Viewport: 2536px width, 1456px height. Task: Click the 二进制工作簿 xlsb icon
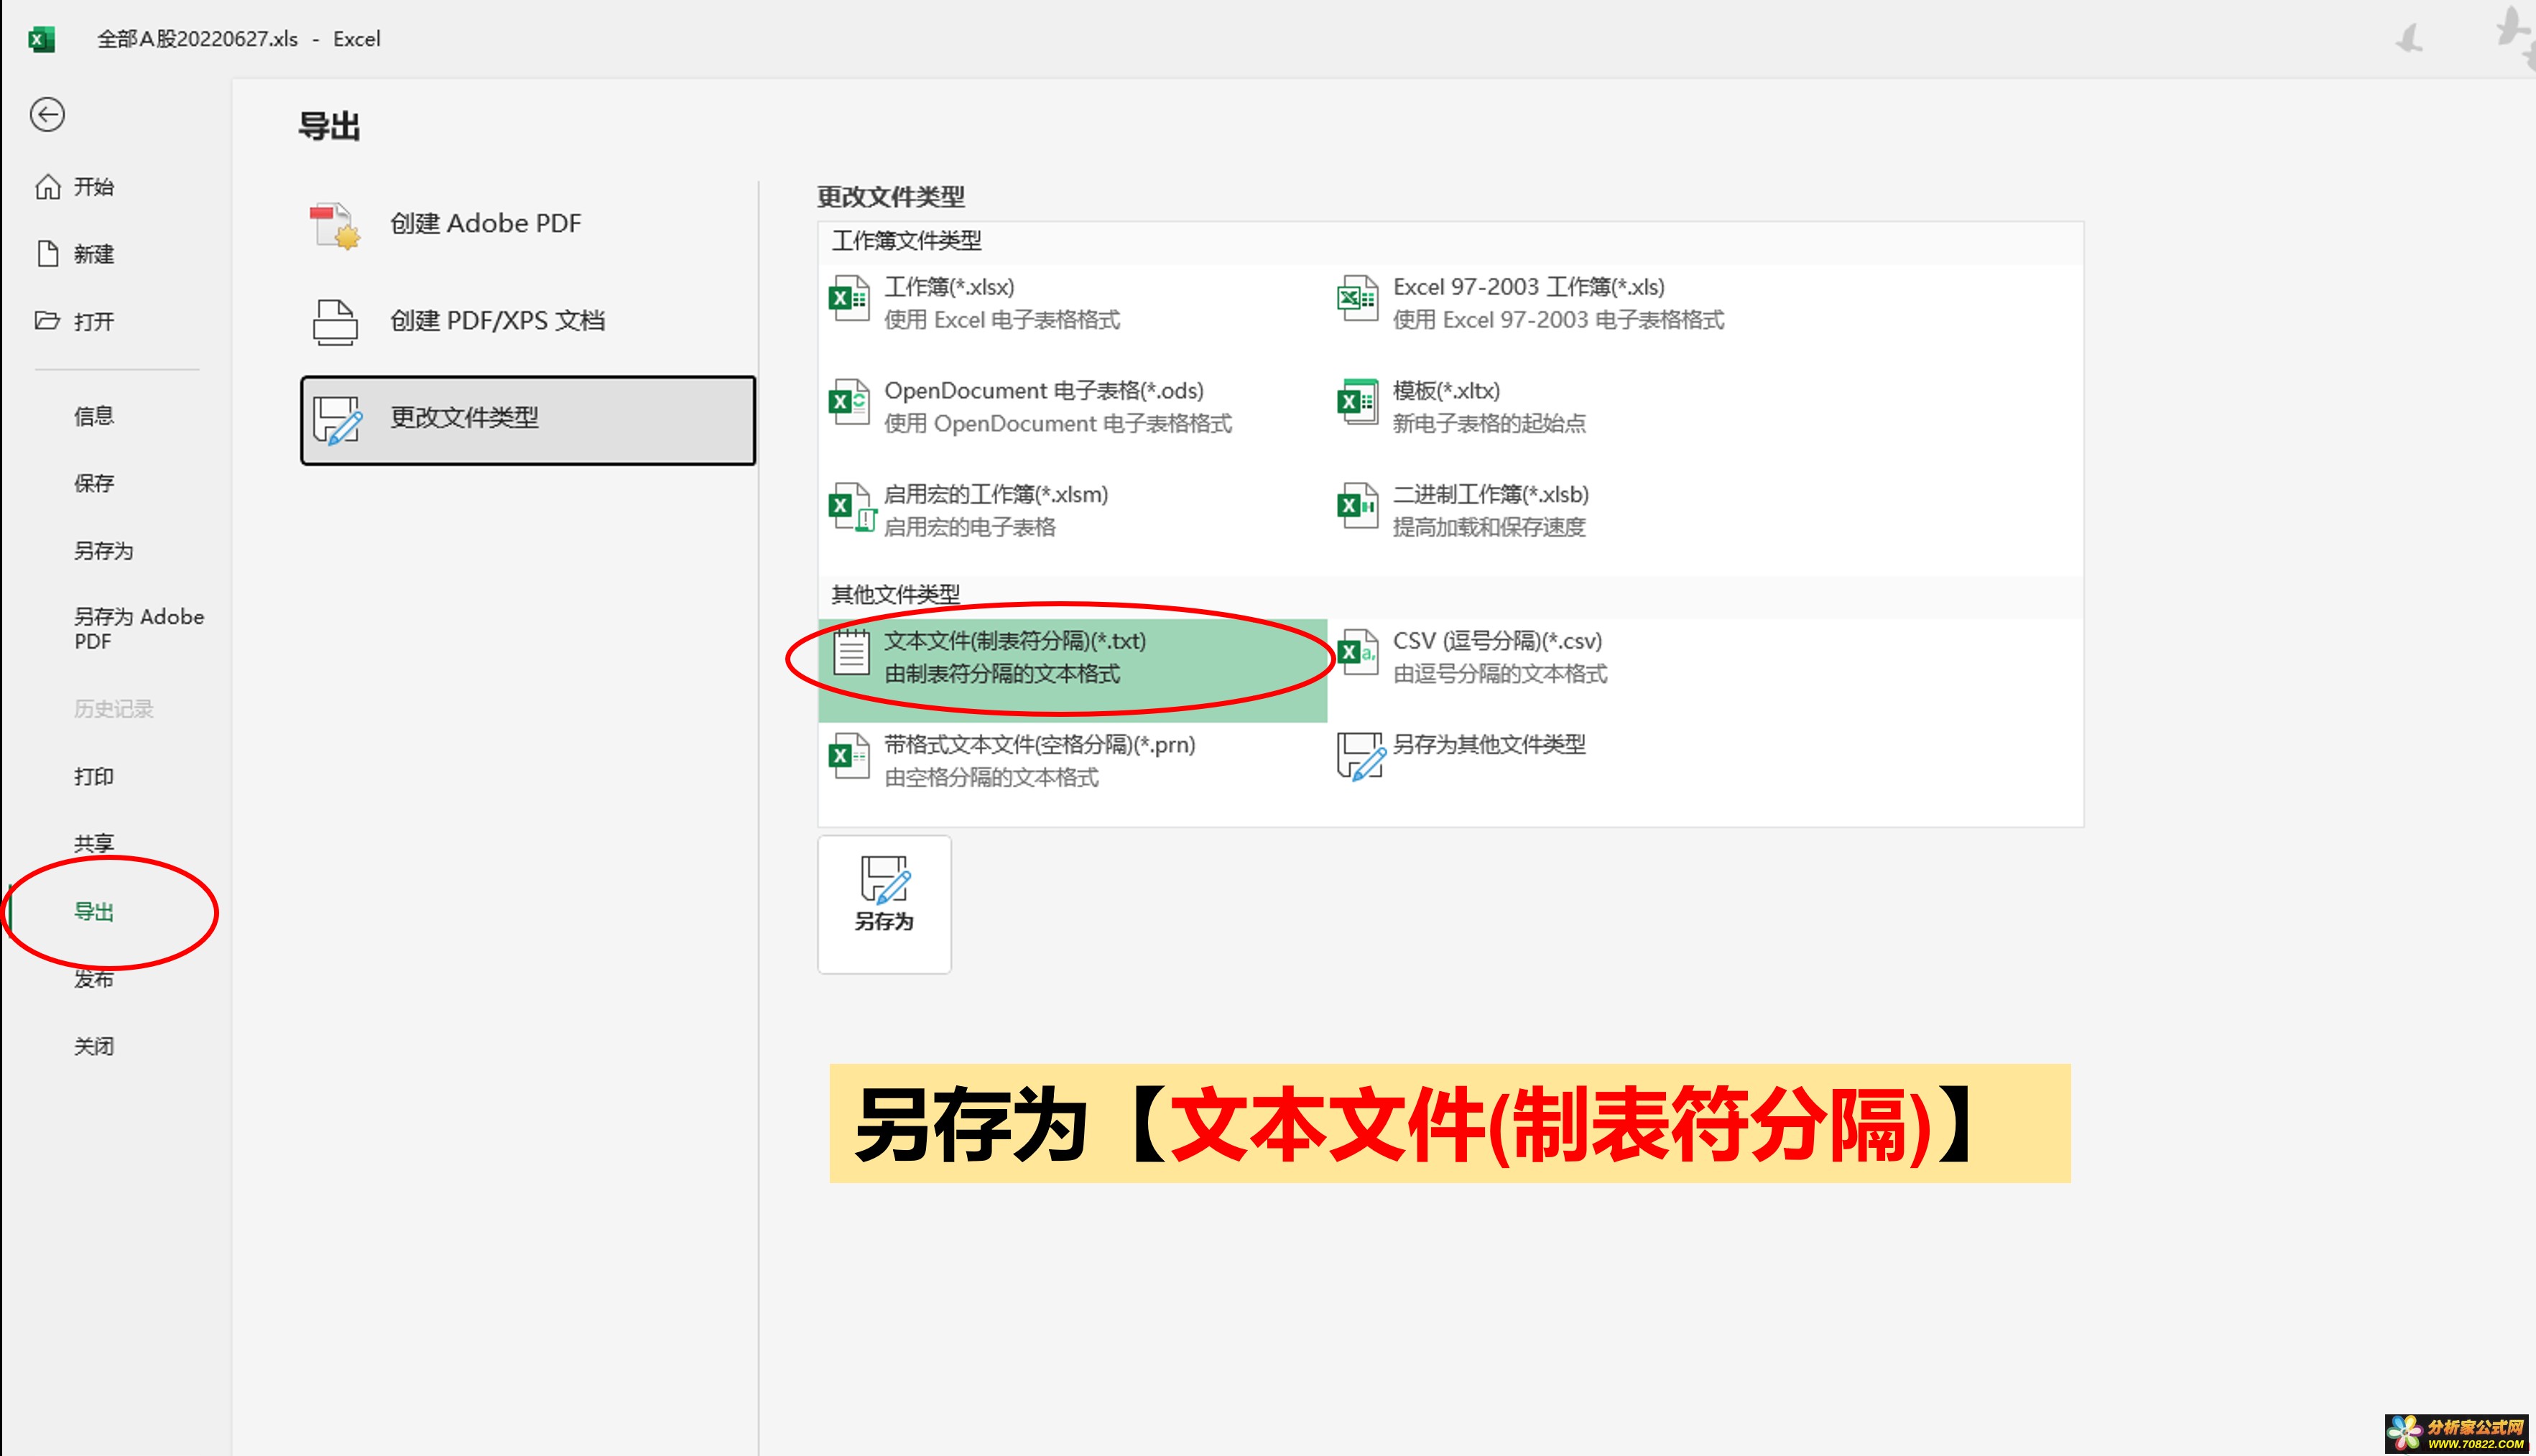[x=1357, y=507]
